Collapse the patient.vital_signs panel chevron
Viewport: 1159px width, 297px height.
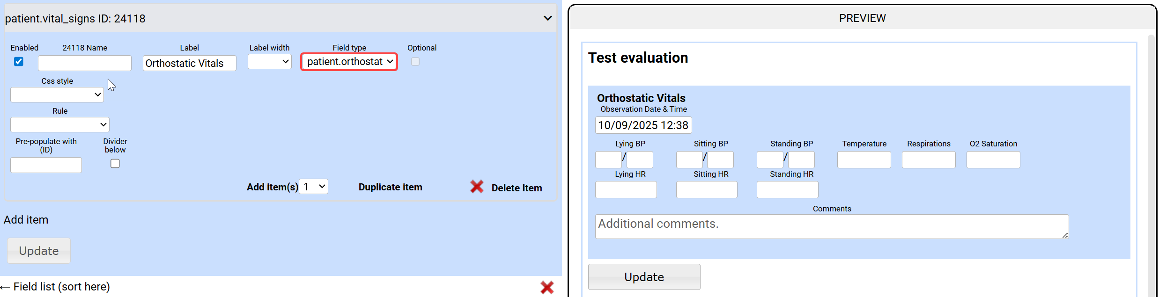pos(547,18)
